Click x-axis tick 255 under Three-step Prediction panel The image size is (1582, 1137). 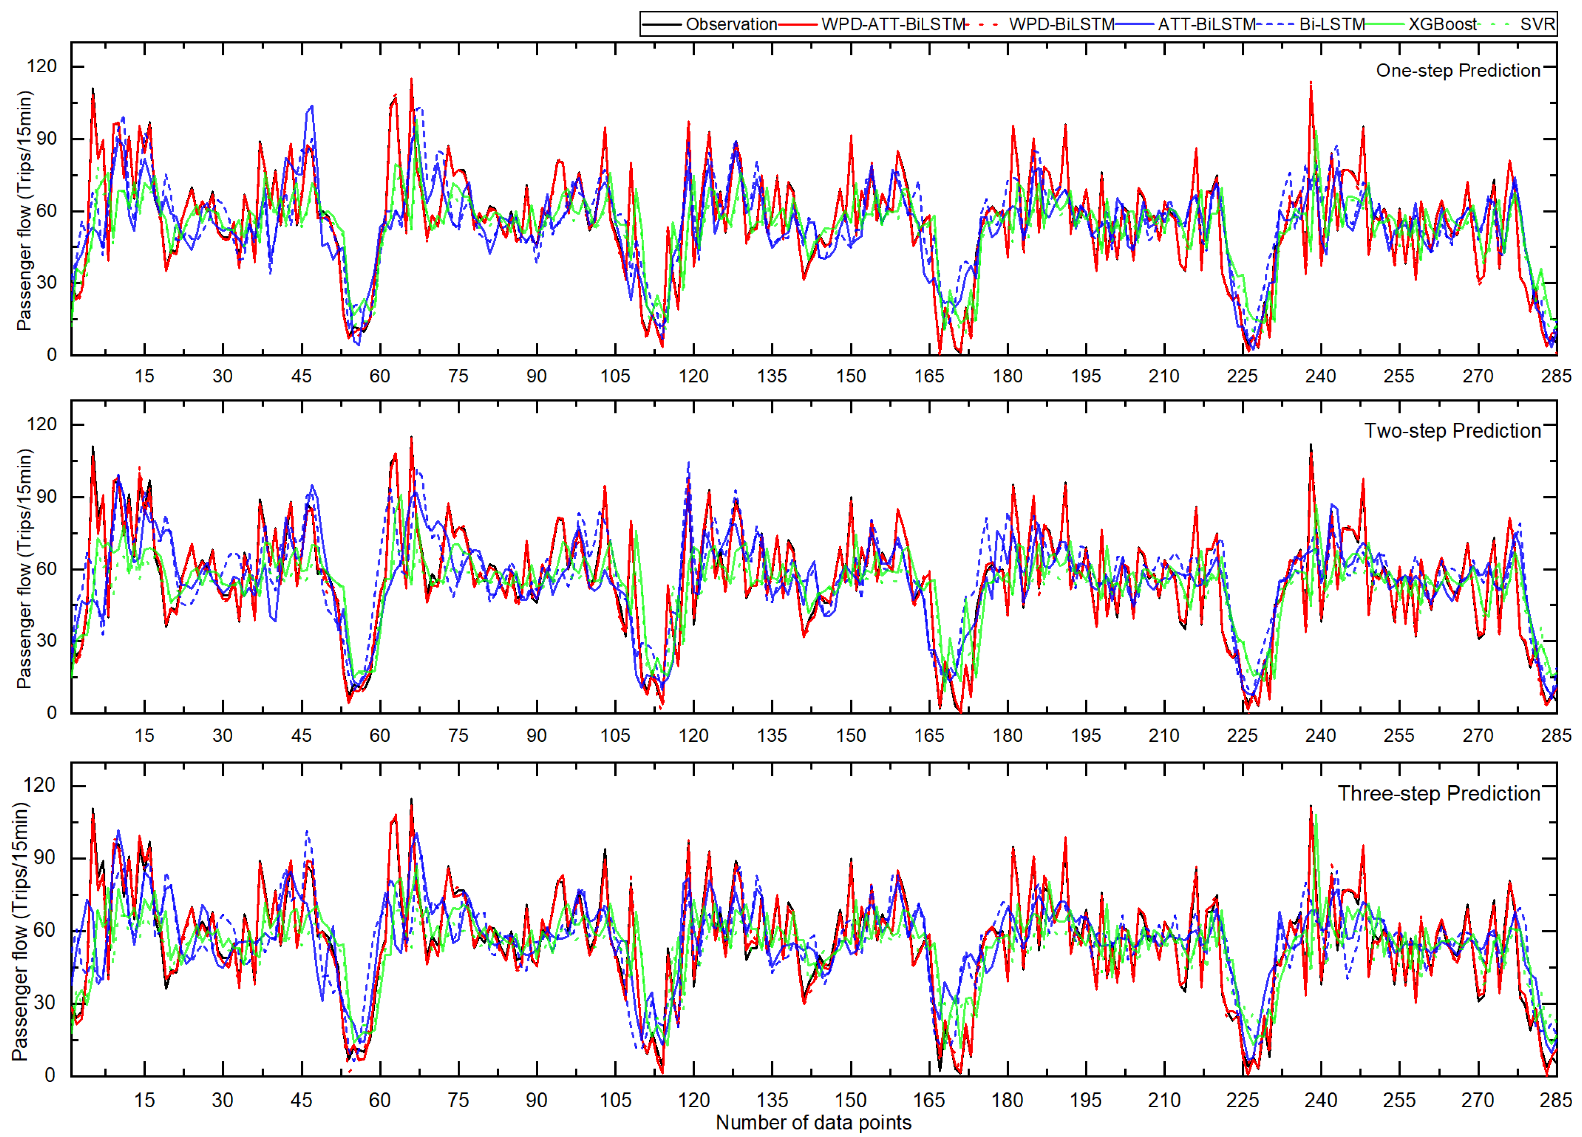(1399, 1100)
